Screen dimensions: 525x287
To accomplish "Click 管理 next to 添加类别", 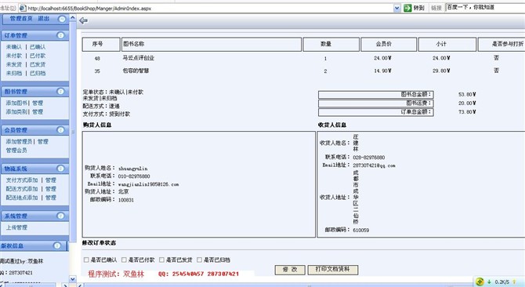I will (x=38, y=111).
